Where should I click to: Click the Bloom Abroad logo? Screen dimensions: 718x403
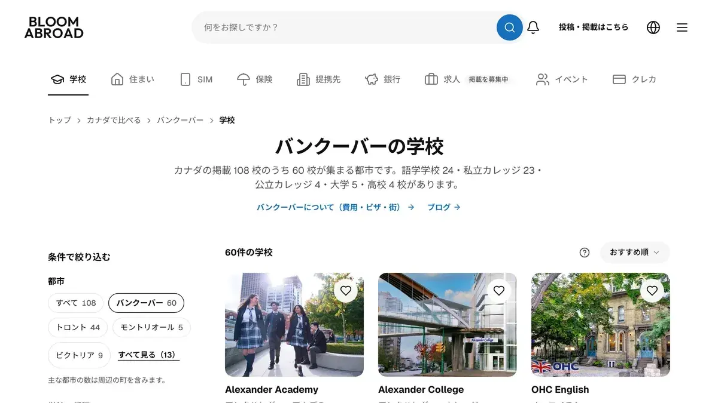click(54, 27)
